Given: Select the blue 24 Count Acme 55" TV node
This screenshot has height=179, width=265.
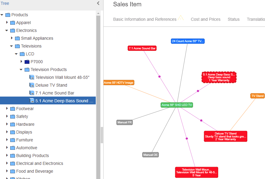Looking at the screenshot, I should tap(188, 41).
